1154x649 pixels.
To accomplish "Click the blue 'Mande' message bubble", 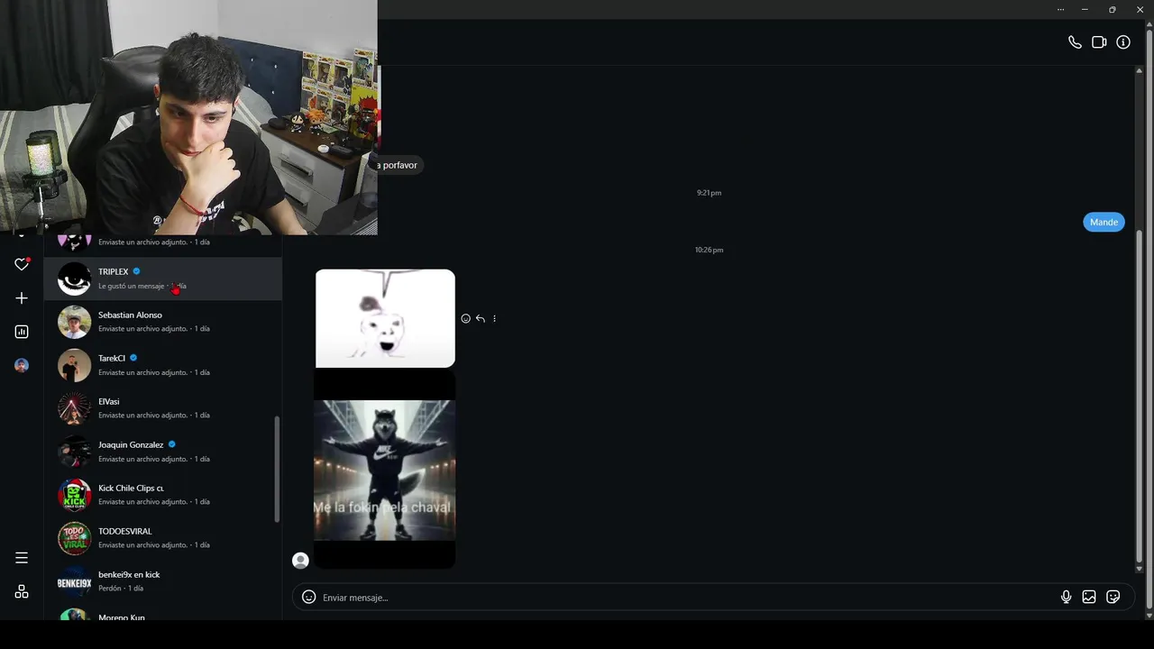I will (x=1104, y=222).
